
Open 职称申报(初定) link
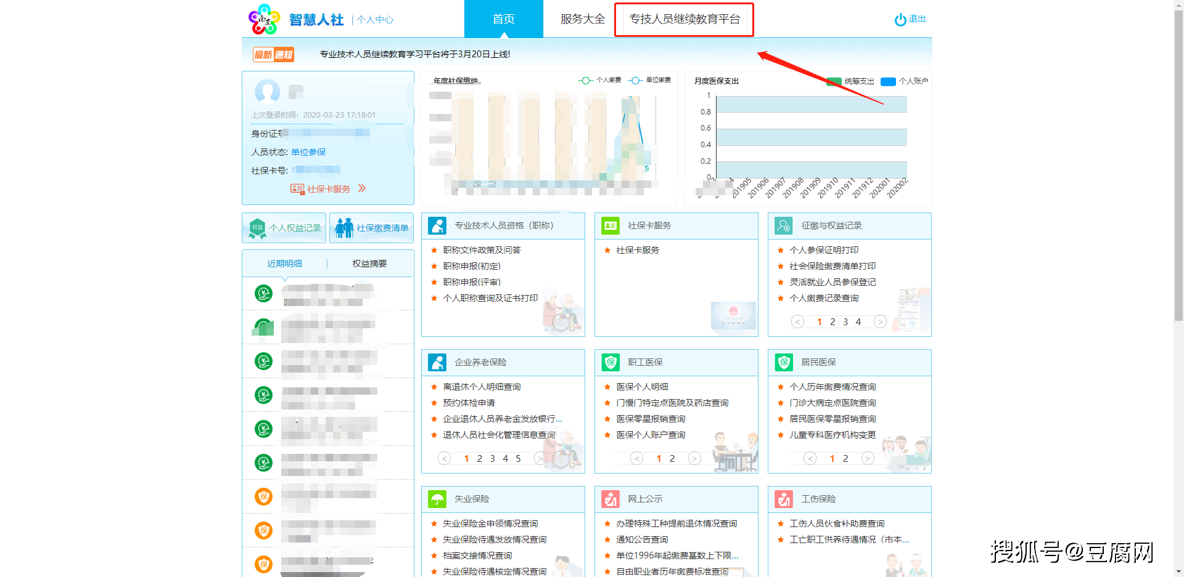click(x=472, y=266)
